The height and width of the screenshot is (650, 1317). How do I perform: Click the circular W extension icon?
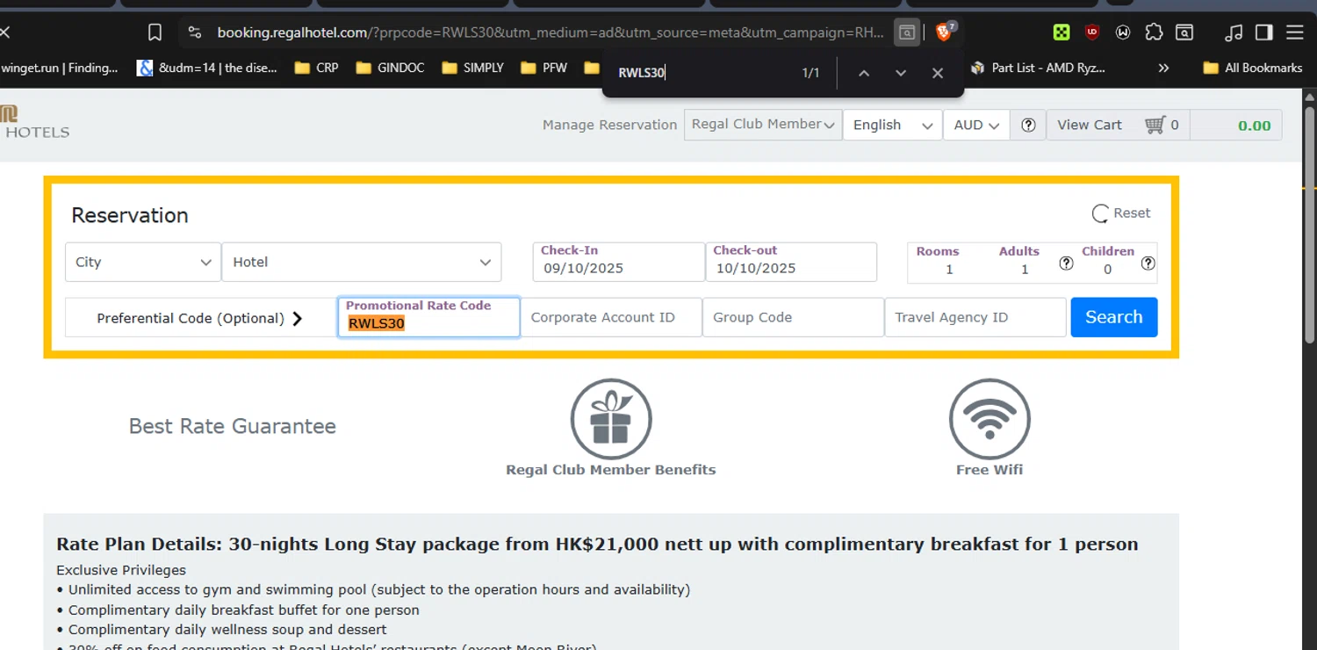1123,32
